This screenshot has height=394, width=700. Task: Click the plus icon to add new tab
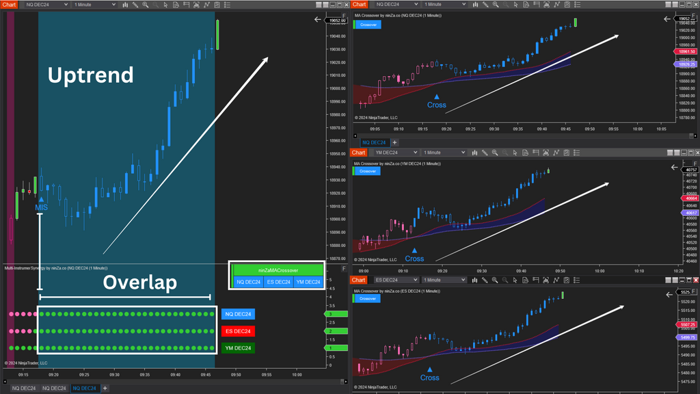click(106, 388)
